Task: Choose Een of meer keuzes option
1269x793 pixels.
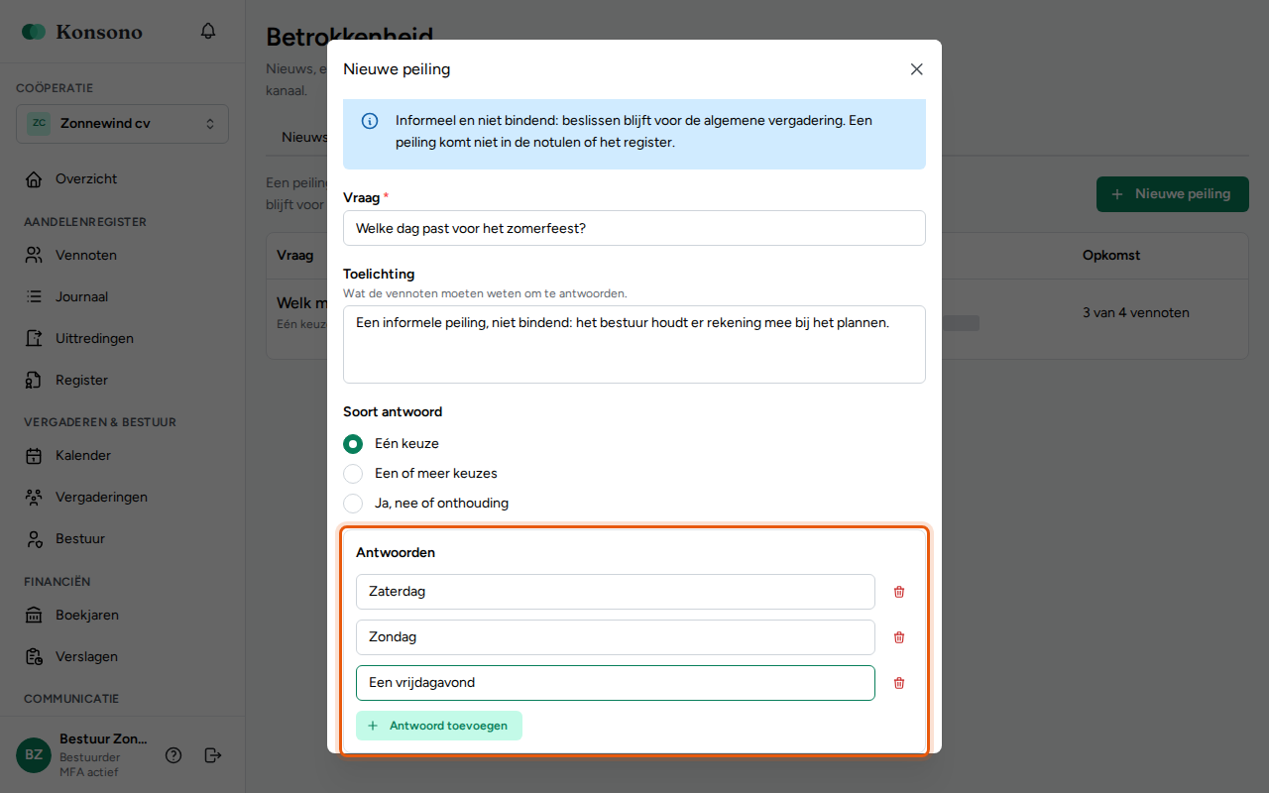Action: tap(353, 474)
